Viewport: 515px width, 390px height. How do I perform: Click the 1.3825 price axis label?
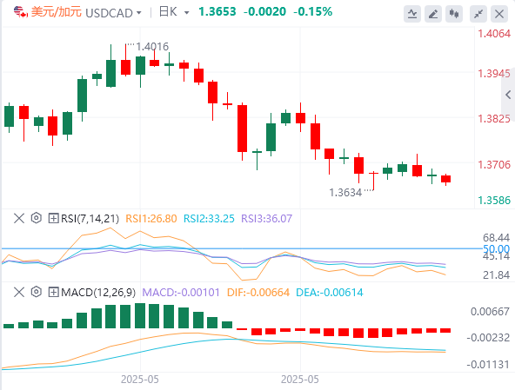[494, 119]
